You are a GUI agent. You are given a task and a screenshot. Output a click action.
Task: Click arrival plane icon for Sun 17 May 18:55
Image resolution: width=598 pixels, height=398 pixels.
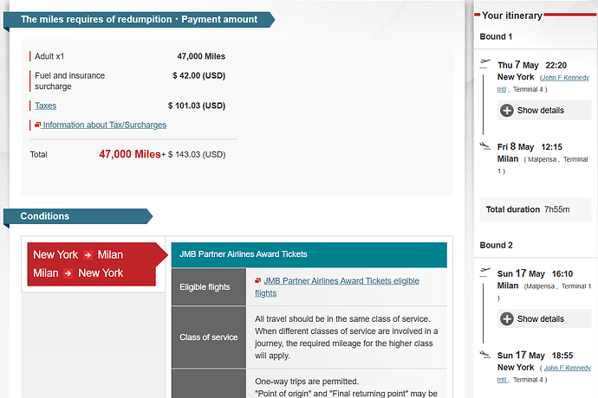tap(487, 355)
